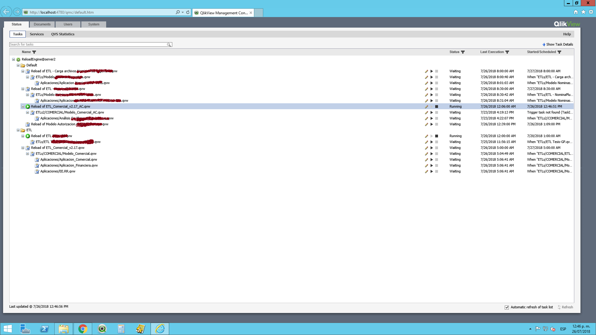Sort by the Last Execution column header

point(492,52)
